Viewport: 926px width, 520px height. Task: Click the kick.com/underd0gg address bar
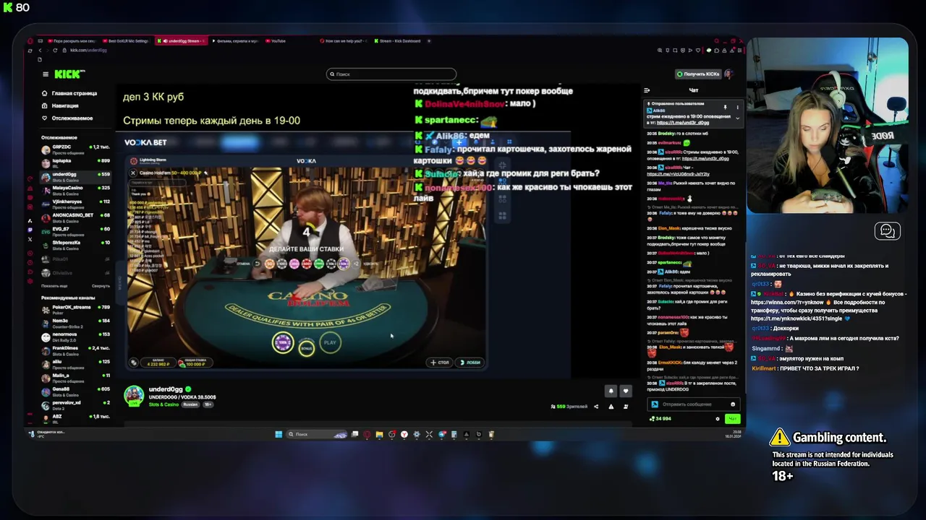88,51
